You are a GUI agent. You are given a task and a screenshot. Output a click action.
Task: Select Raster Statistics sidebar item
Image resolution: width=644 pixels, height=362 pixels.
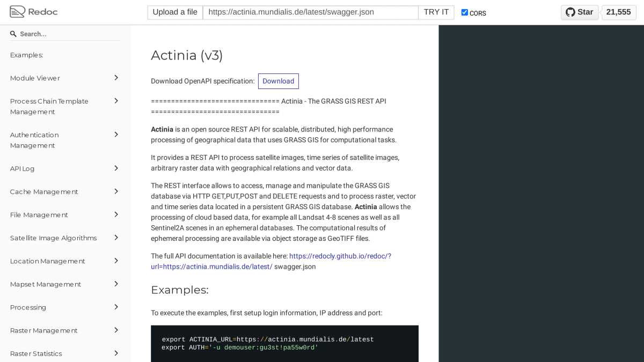tap(65, 353)
